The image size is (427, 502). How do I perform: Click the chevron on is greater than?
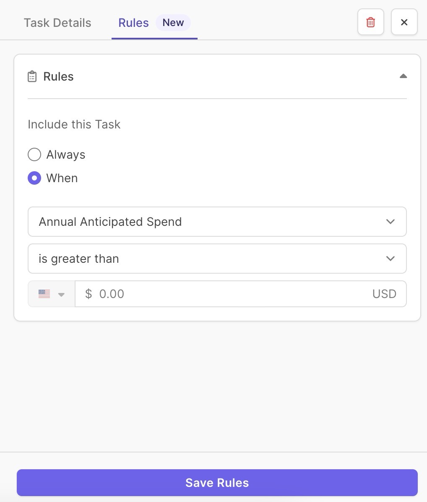pos(390,259)
